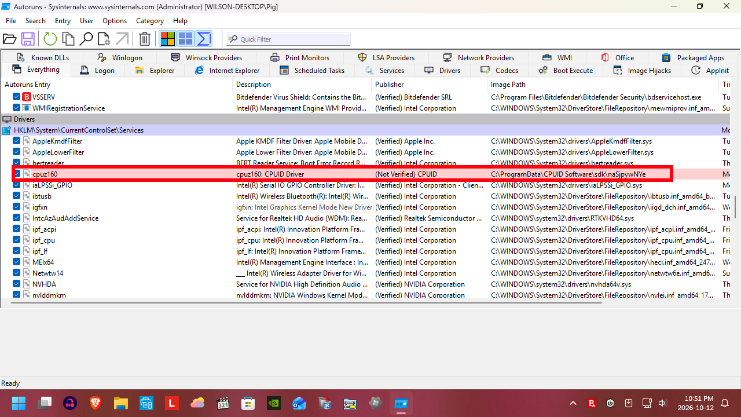741x417 pixels.
Task: Click the Copy toolbar icon
Action: (x=68, y=39)
